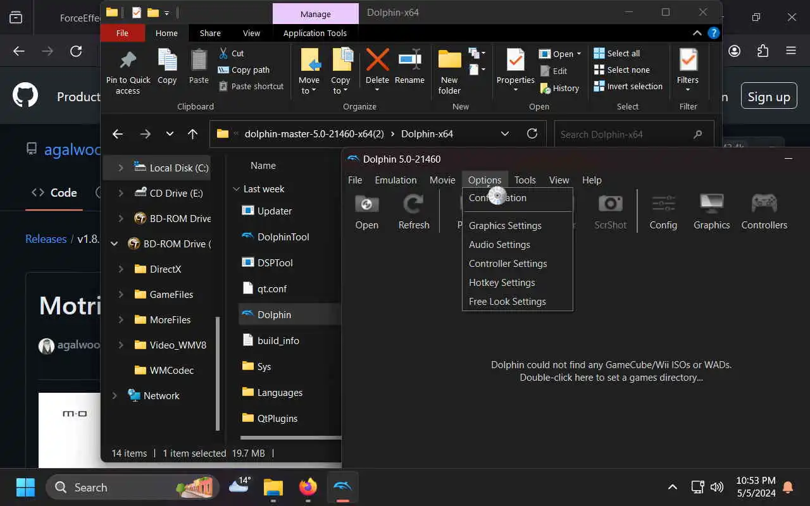The image size is (810, 506).
Task: Click the Refresh icon in Dolphin toolbar
Action: point(414,204)
